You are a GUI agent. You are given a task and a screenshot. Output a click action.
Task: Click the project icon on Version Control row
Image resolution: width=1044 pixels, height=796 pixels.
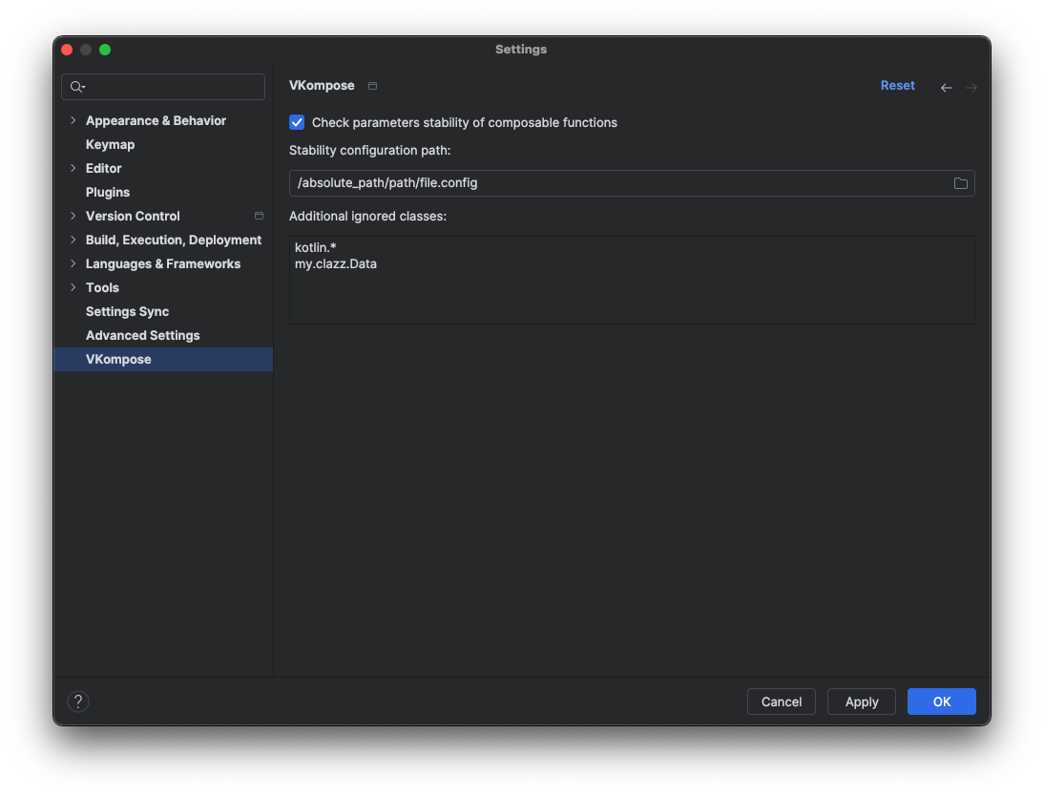point(259,216)
